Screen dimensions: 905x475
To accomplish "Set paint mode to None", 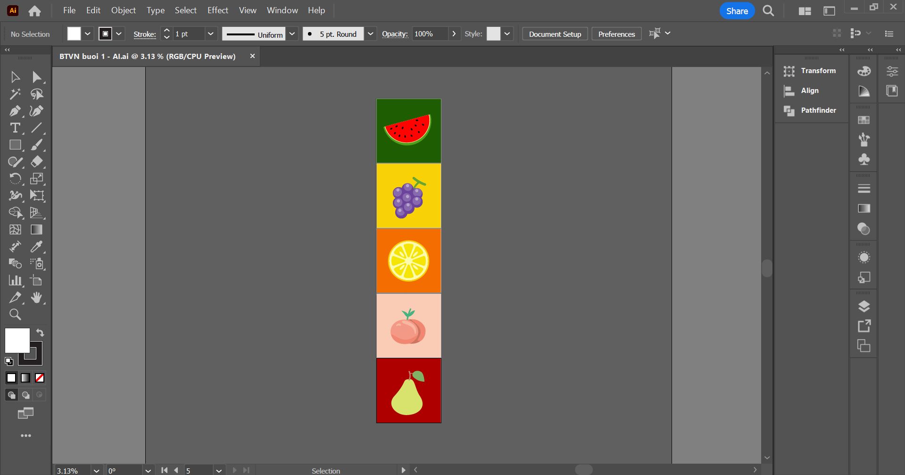I will click(40, 378).
